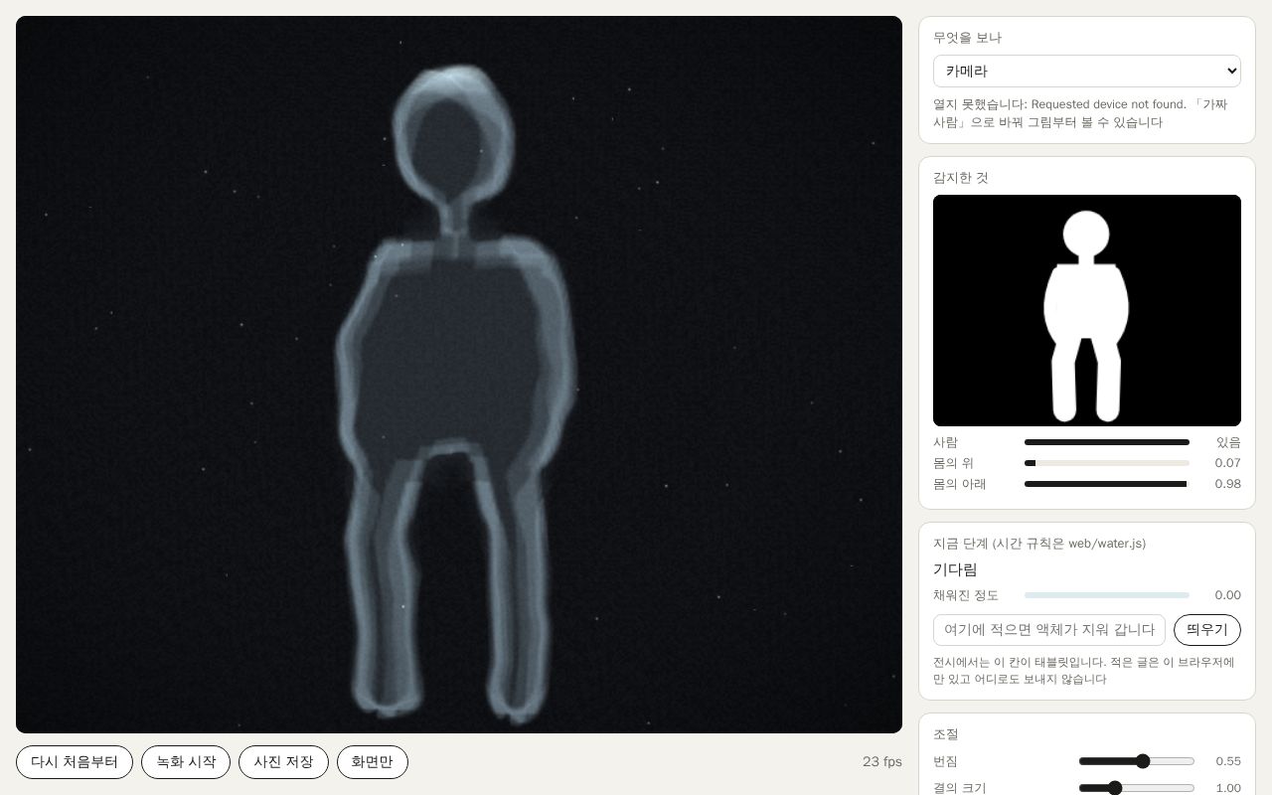Adjust the 결의 크기 slider
The image size is (1272, 795).
tap(1137, 788)
